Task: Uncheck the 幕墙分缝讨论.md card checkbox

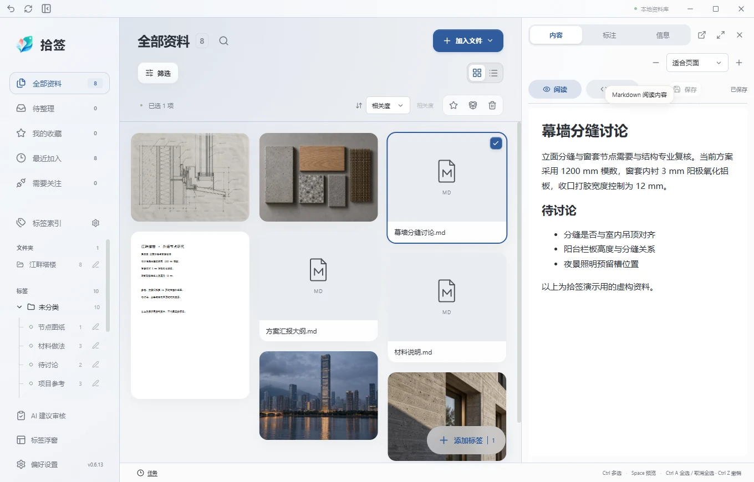Action: click(496, 143)
